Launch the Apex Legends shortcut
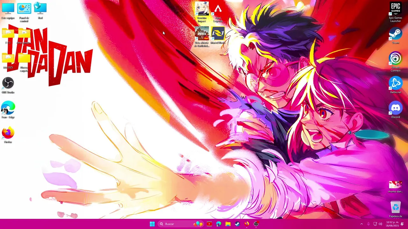 pos(218,12)
